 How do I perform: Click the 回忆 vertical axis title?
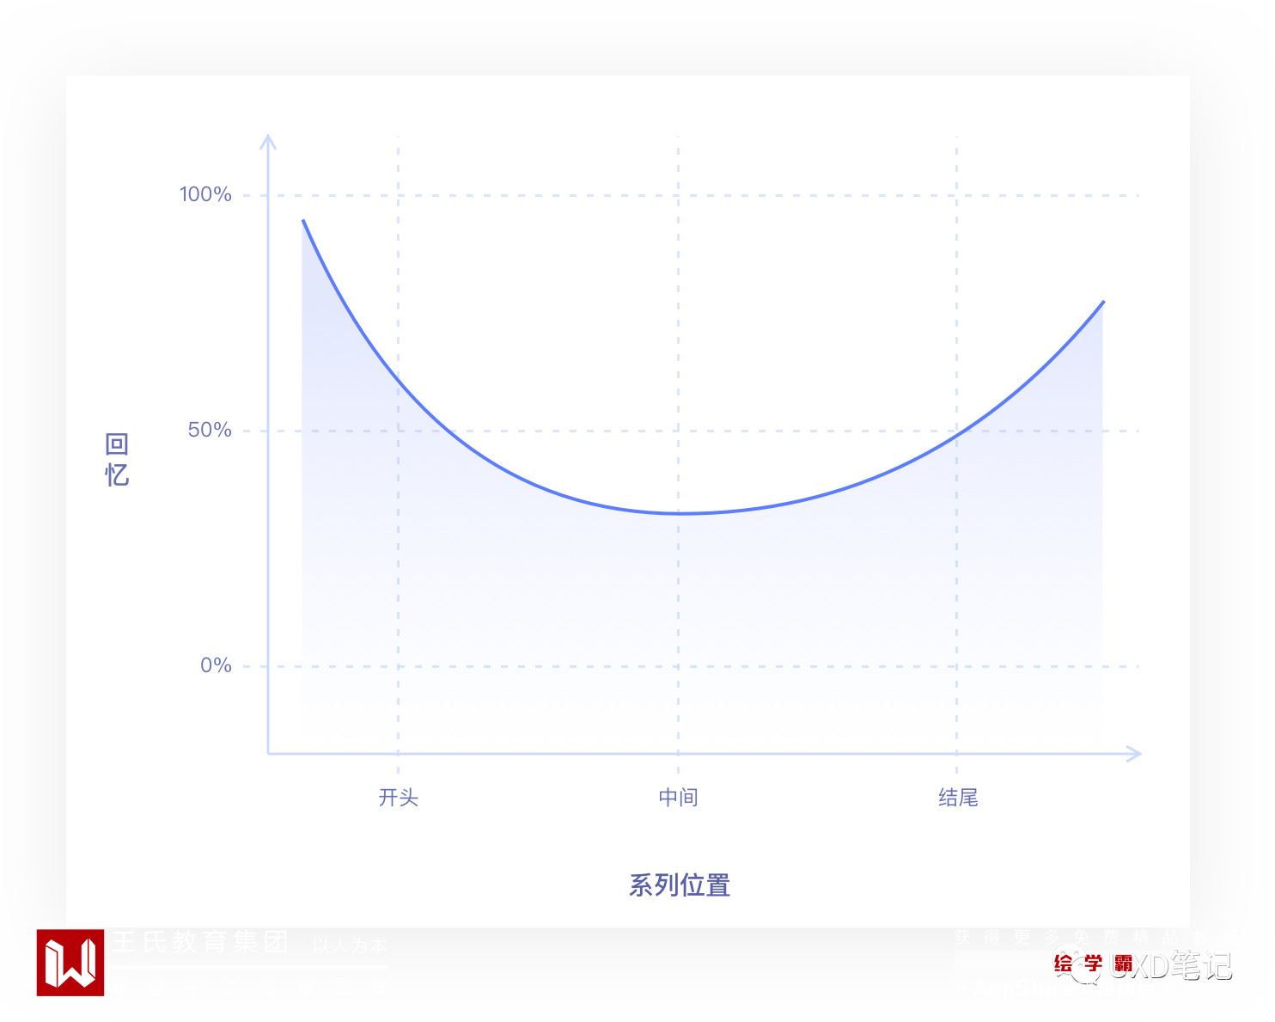tap(117, 460)
